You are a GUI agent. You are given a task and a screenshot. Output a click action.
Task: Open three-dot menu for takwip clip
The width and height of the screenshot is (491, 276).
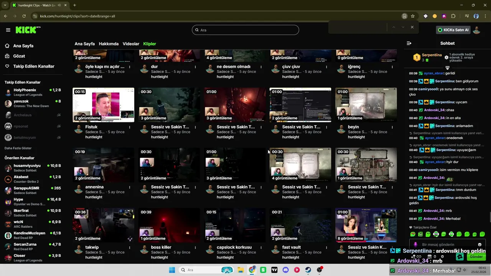(x=130, y=247)
